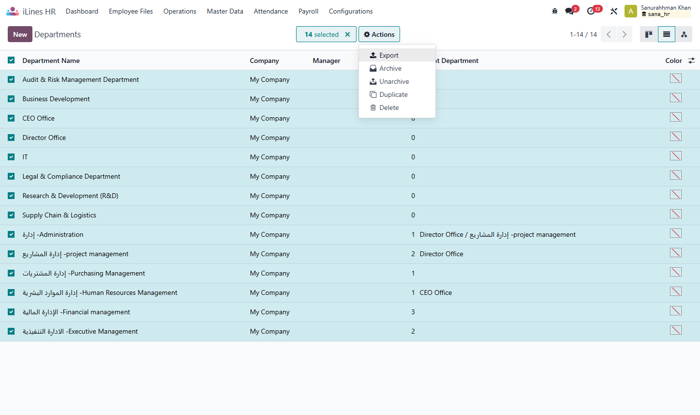Uncheck the Business Development row checkbox
This screenshot has width=700, height=415.
(x=11, y=99)
